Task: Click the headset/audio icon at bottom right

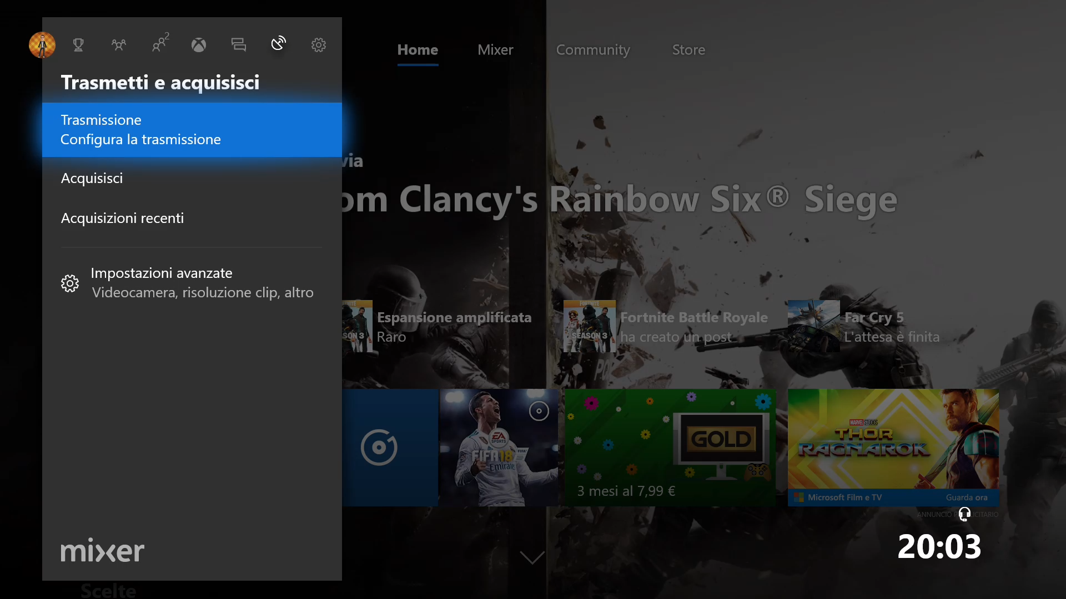Action: [x=965, y=512]
